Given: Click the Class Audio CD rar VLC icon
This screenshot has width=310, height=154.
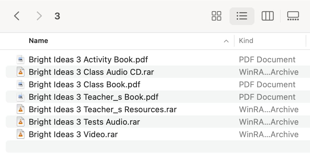Looking at the screenshot, I should [x=21, y=72].
